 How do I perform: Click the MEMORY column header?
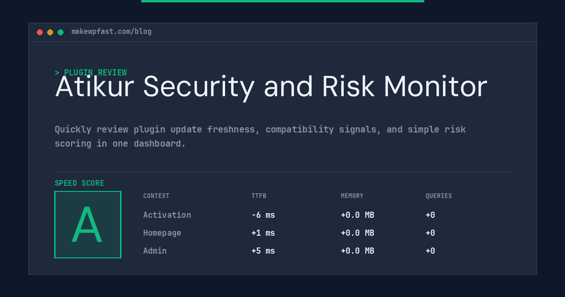coord(352,196)
